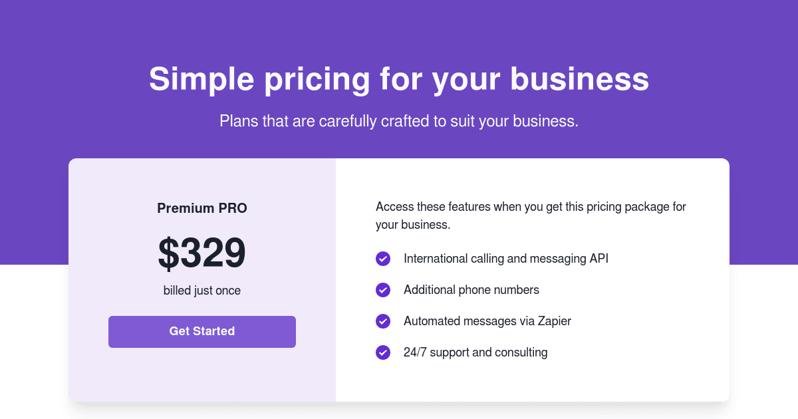Click checkmark icon beside 24/7 support and consulting
Viewport: 798px width, 419px height.
tap(383, 352)
